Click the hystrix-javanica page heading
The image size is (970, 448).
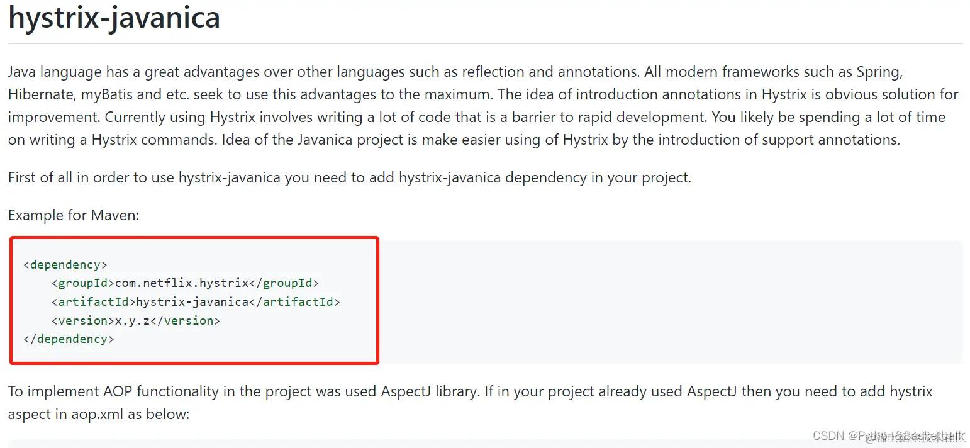click(114, 18)
